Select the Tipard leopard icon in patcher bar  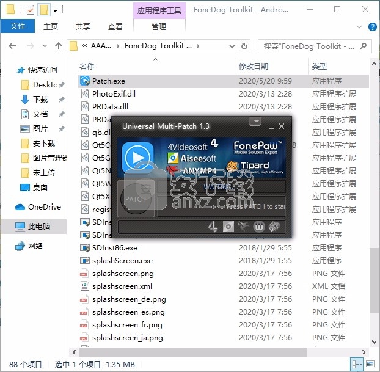pos(274,227)
